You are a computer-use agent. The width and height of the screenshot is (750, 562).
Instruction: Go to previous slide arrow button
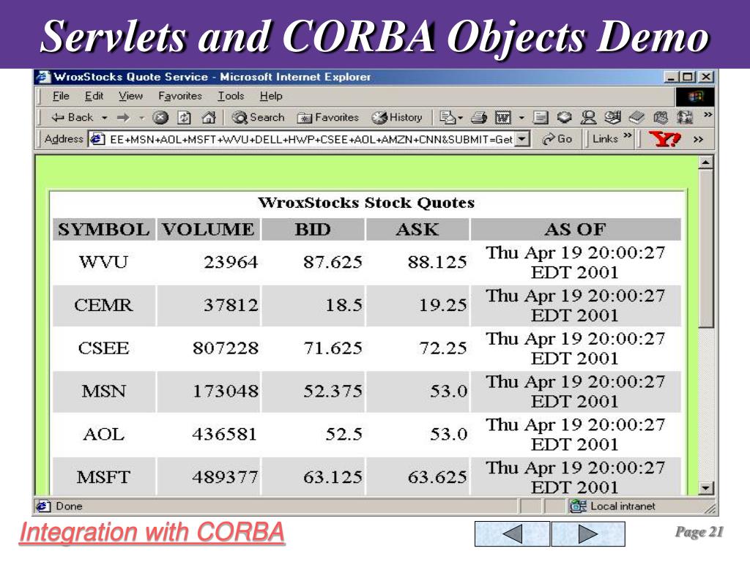(x=512, y=533)
